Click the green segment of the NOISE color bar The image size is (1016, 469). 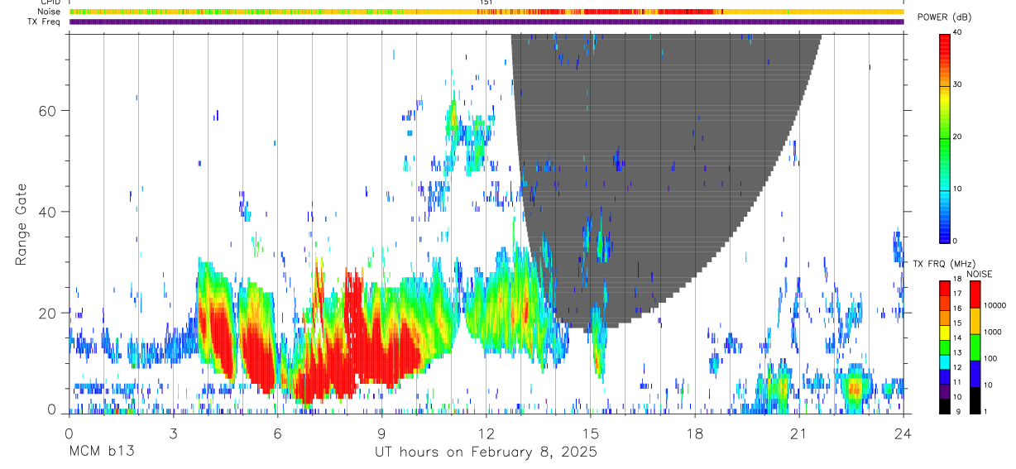click(x=975, y=347)
